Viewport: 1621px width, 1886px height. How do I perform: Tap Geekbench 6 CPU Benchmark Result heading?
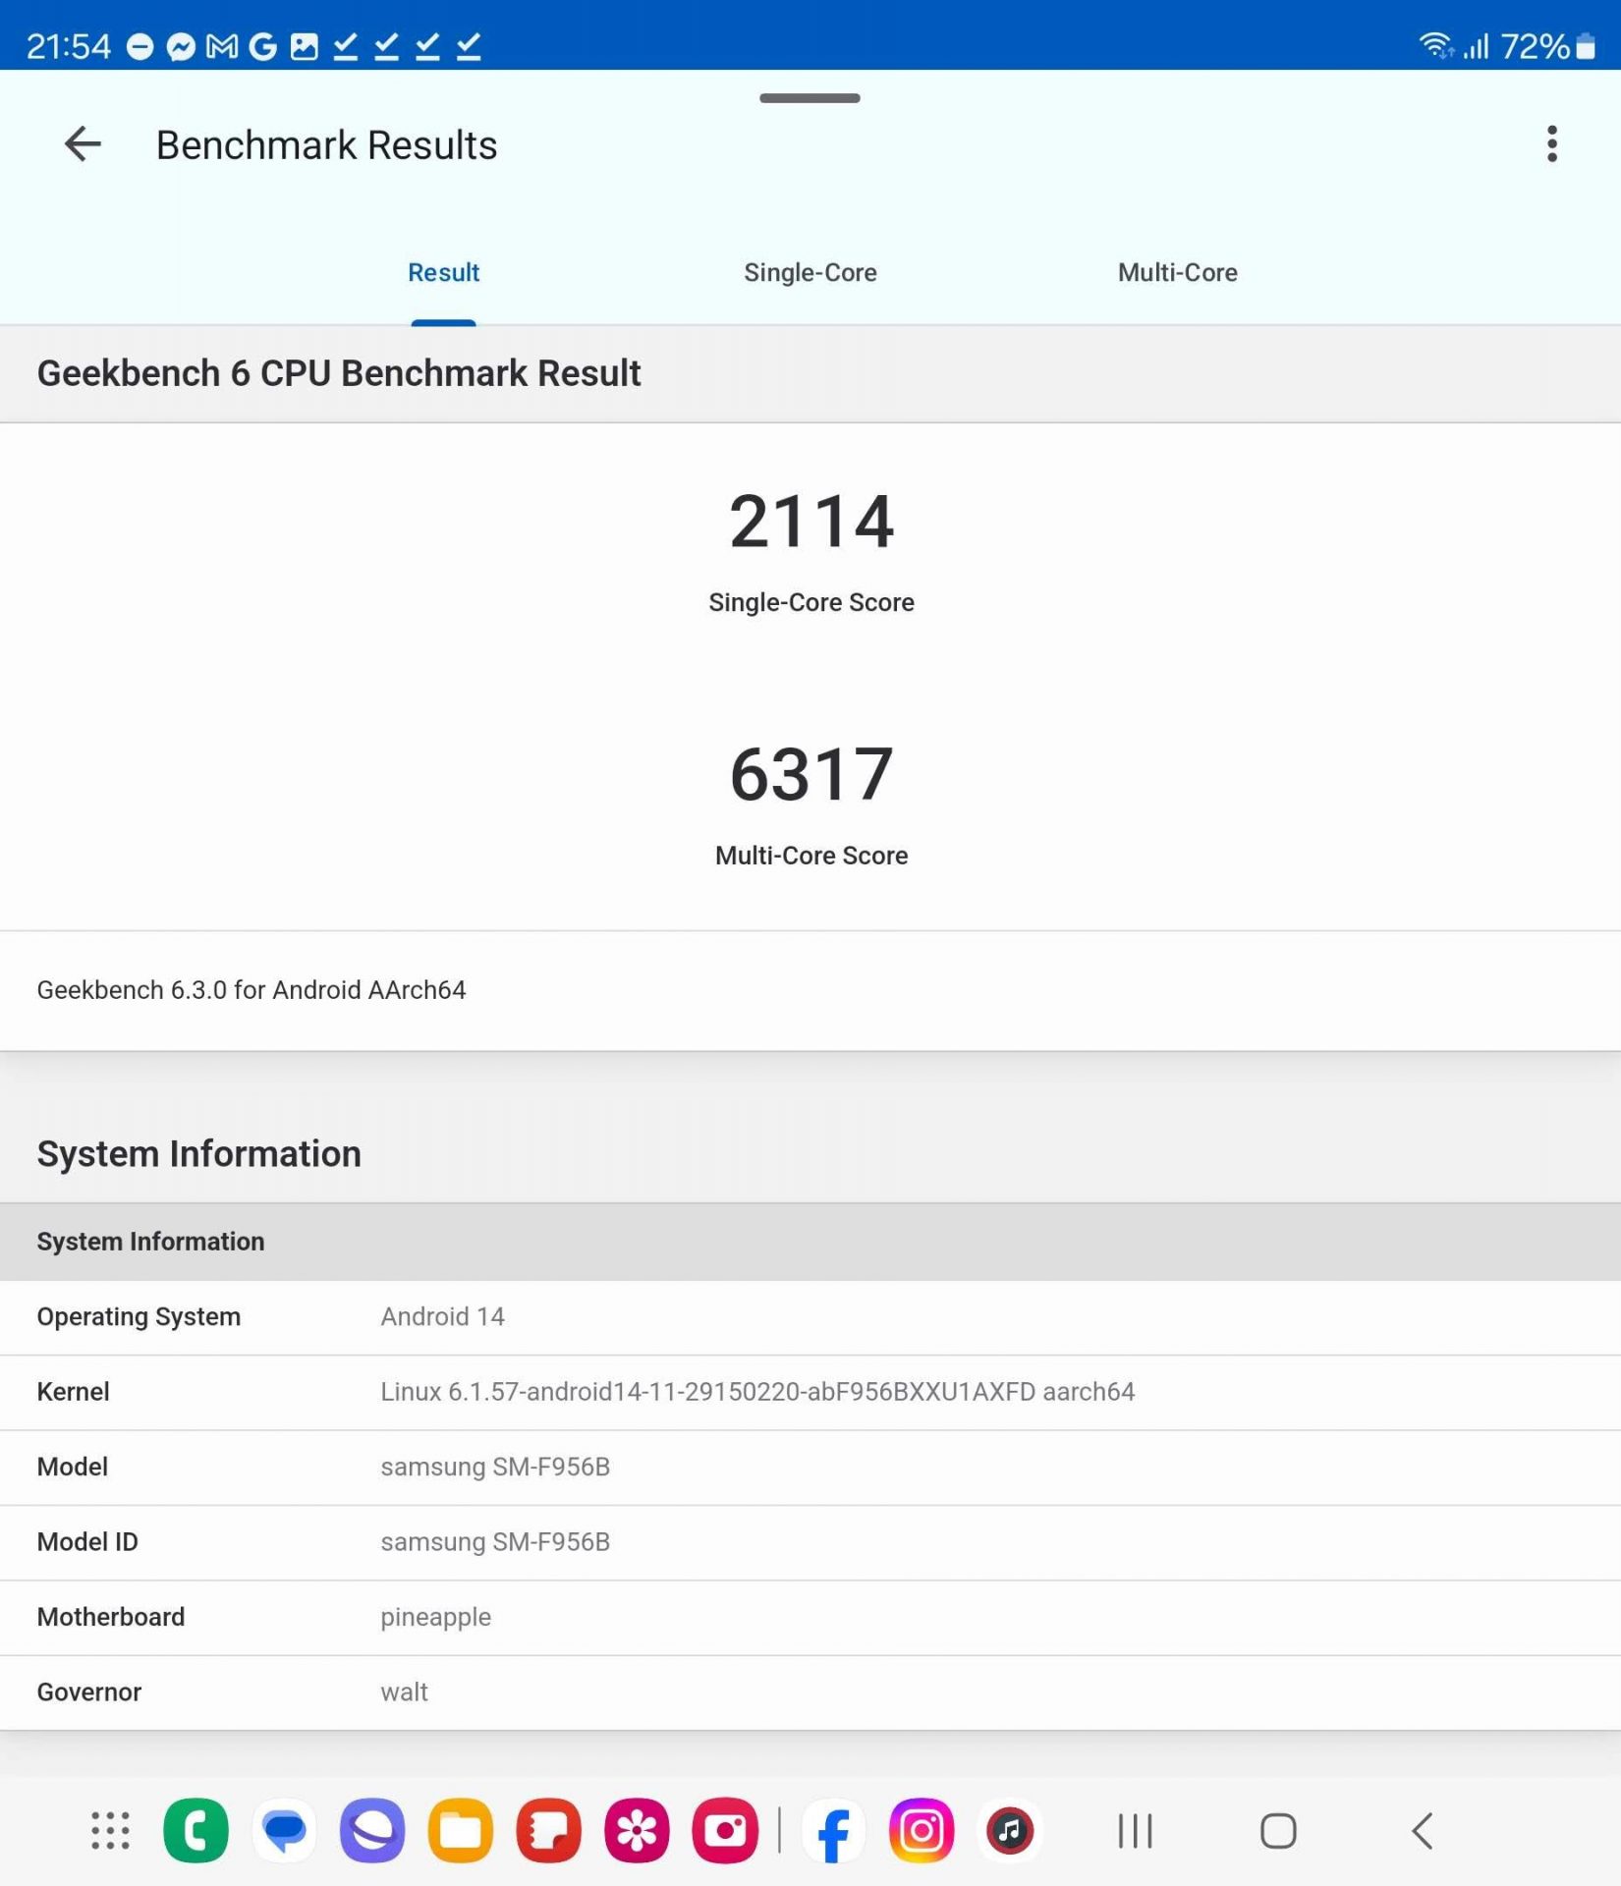(x=339, y=373)
